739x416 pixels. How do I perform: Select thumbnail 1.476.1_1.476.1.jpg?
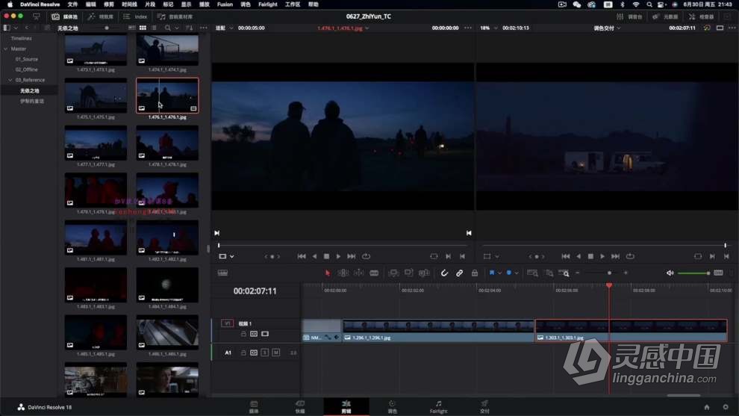click(167, 96)
